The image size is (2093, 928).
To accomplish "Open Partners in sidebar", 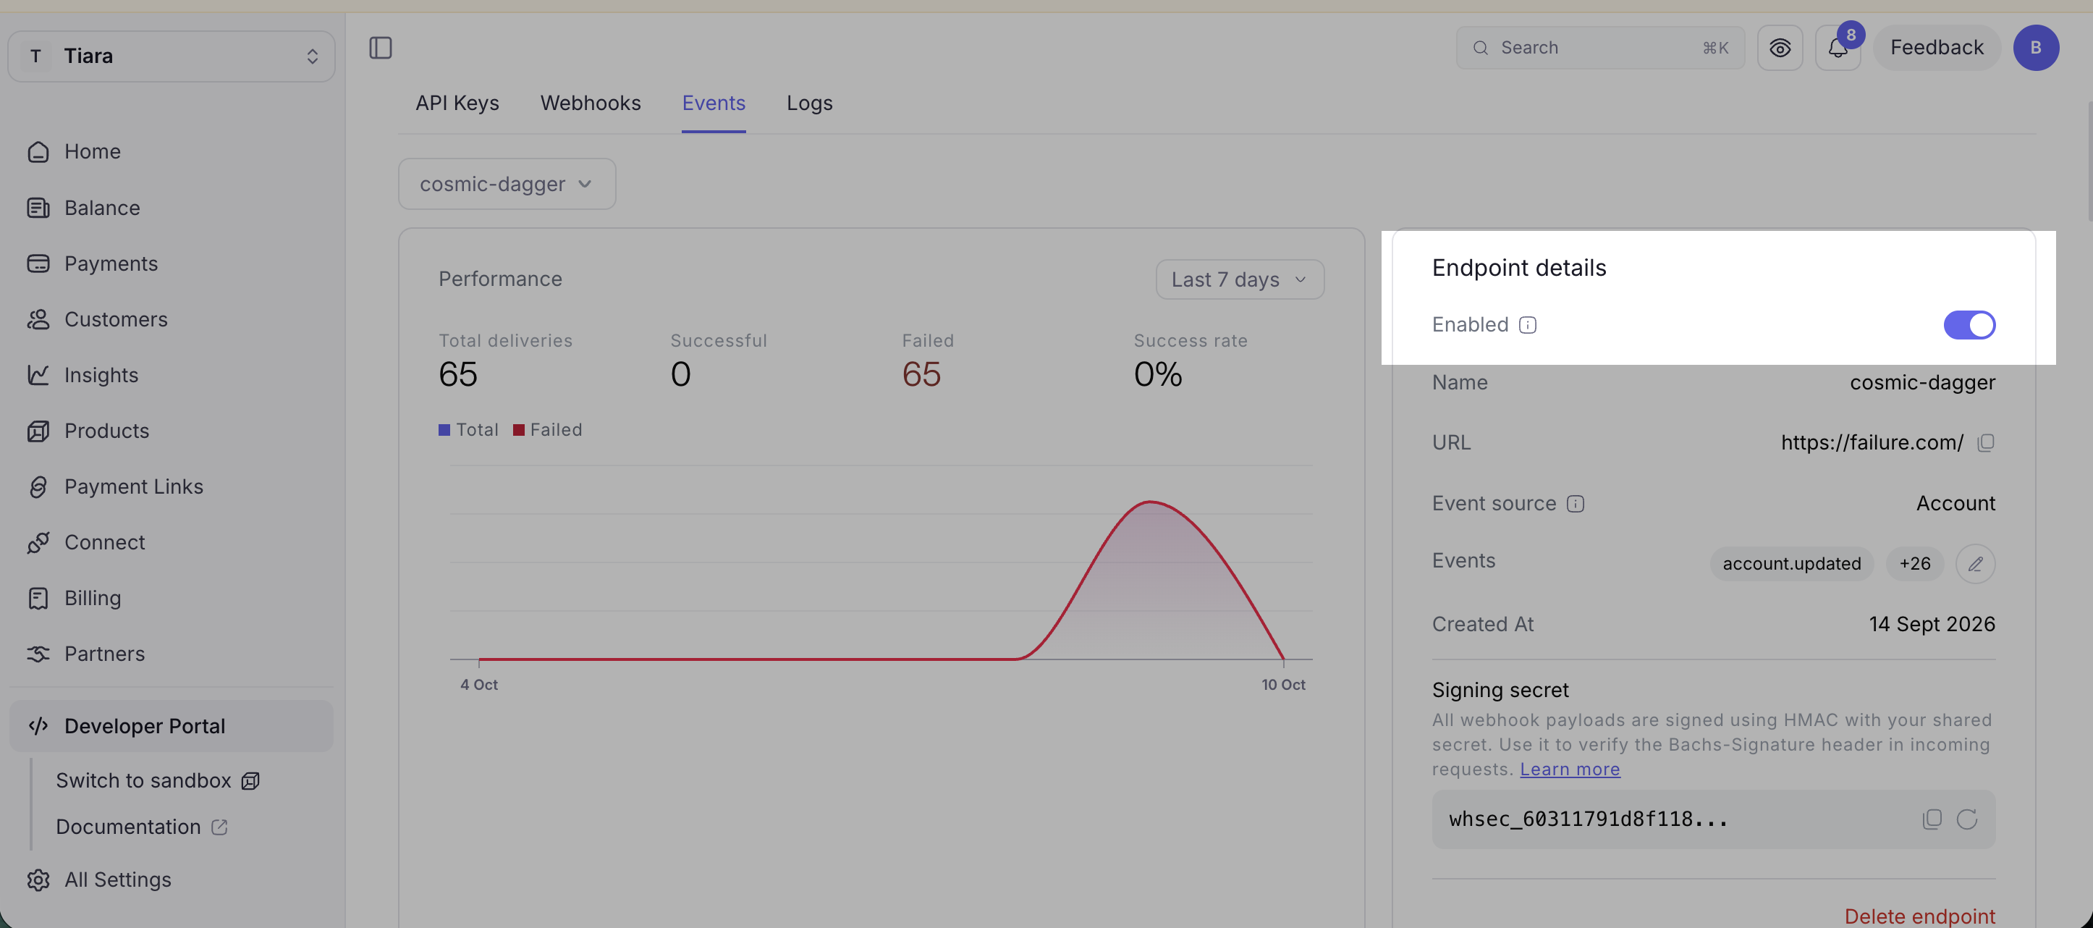I will point(172,654).
